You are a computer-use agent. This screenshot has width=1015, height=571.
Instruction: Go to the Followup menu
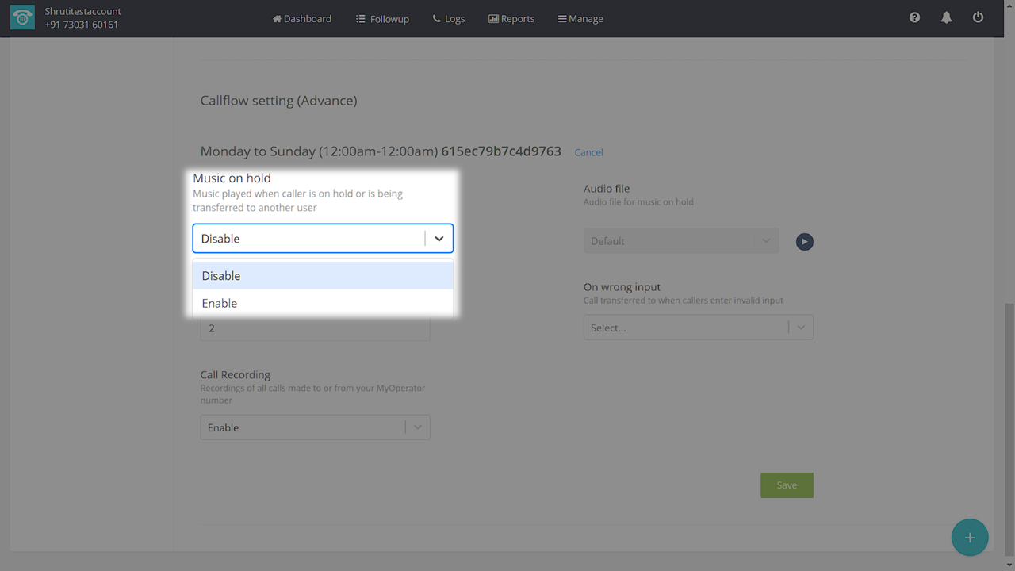pos(382,18)
